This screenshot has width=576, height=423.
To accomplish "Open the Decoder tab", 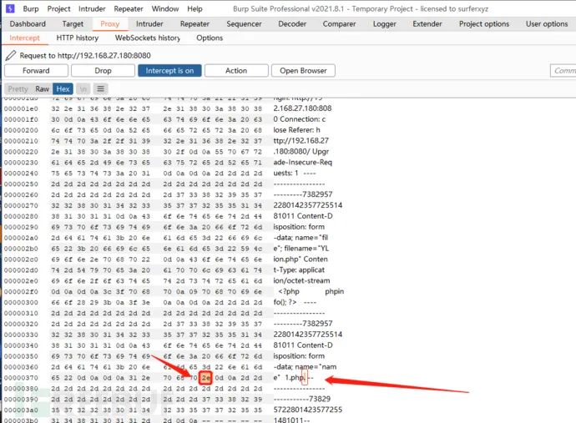I will [292, 24].
